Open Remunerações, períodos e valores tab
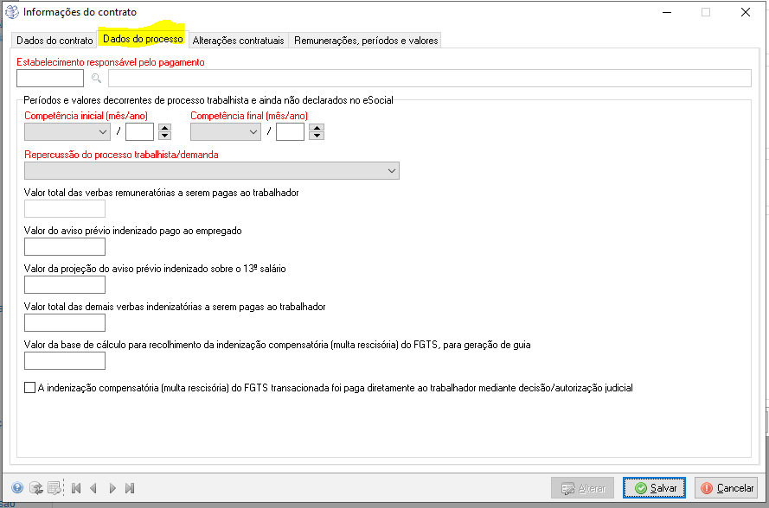 pyautogui.click(x=366, y=41)
